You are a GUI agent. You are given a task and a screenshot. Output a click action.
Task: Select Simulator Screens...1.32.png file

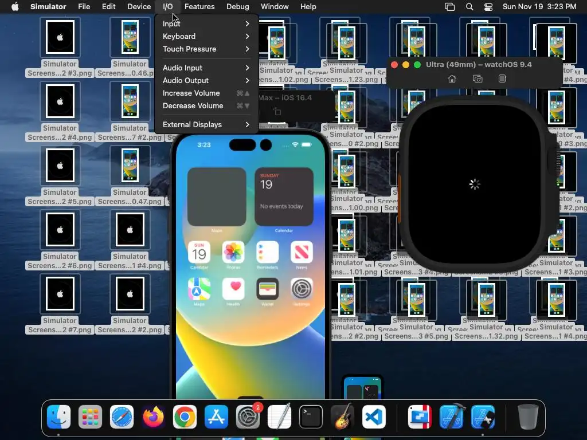[x=486, y=311]
